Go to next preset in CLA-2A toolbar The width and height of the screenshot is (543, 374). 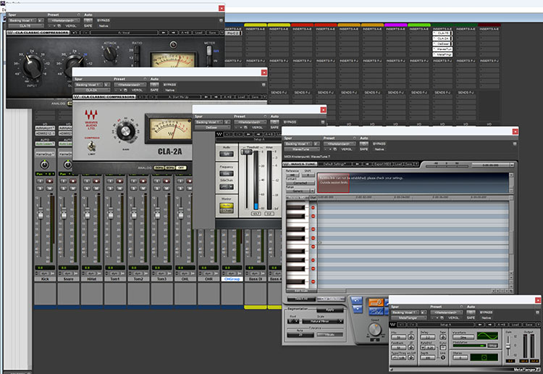[x=215, y=97]
